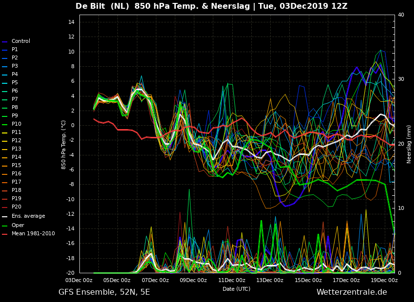Click the 11Dec 00z date tick
The image size is (414, 302).
(x=232, y=280)
